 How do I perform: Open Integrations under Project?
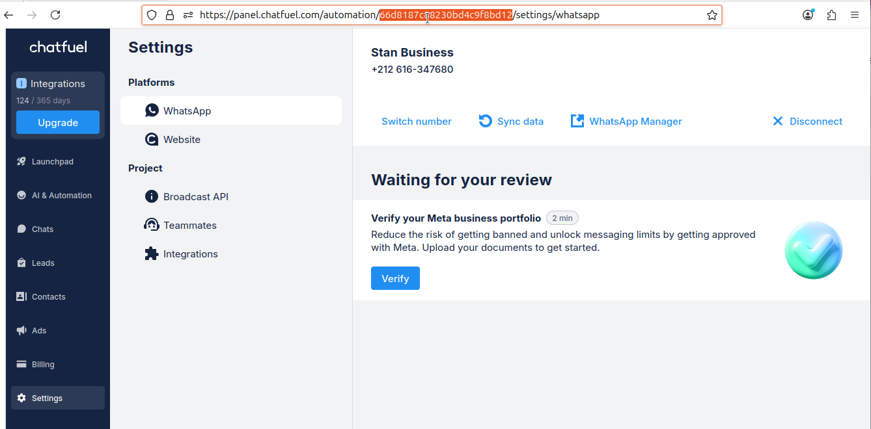point(190,254)
